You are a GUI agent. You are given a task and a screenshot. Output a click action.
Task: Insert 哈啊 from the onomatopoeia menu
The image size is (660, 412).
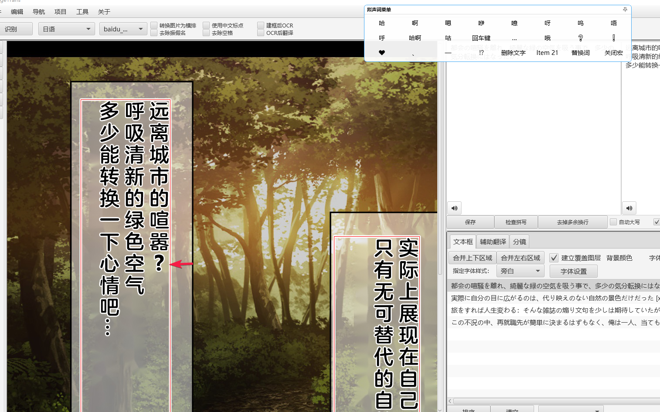coord(415,38)
